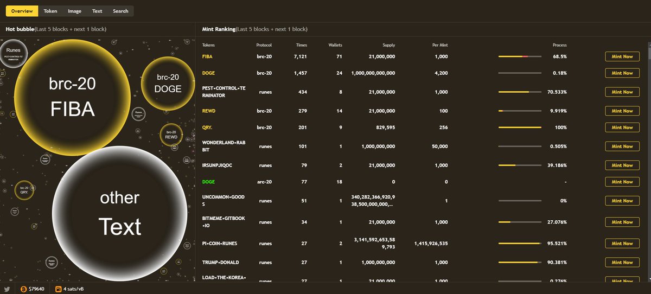Screen dimensions: 651x294
Task: Click Mint Now for WONDERLAND•RABBIT
Action: 622,146
